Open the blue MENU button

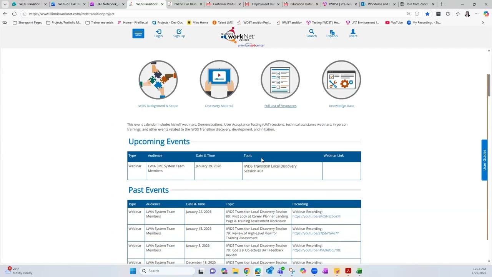point(138,33)
